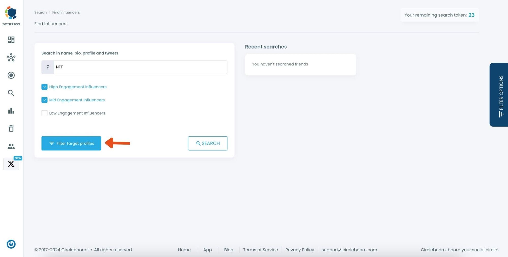Click the question mark help box
This screenshot has width=508, height=257.
[x=48, y=67]
